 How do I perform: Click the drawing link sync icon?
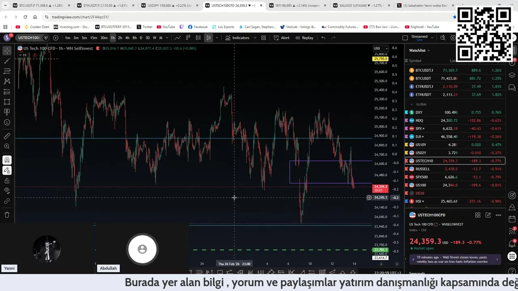7,201
